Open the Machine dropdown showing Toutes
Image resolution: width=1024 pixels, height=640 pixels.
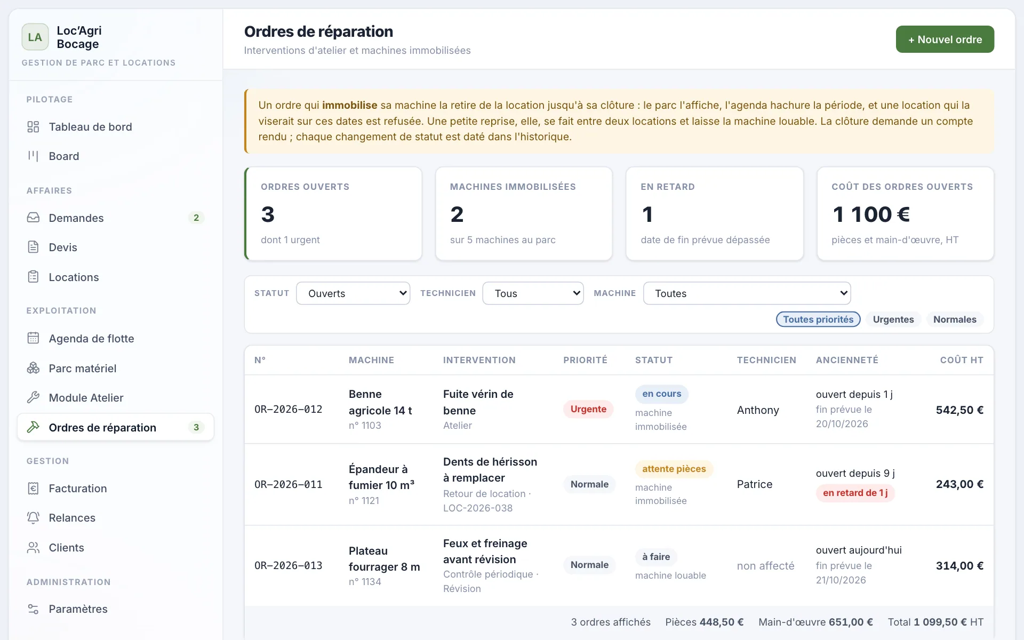point(747,293)
